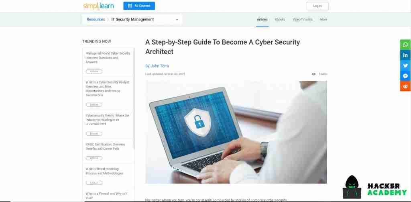The image size is (411, 202).
Task: Switch to the Articles tab
Action: (262, 19)
